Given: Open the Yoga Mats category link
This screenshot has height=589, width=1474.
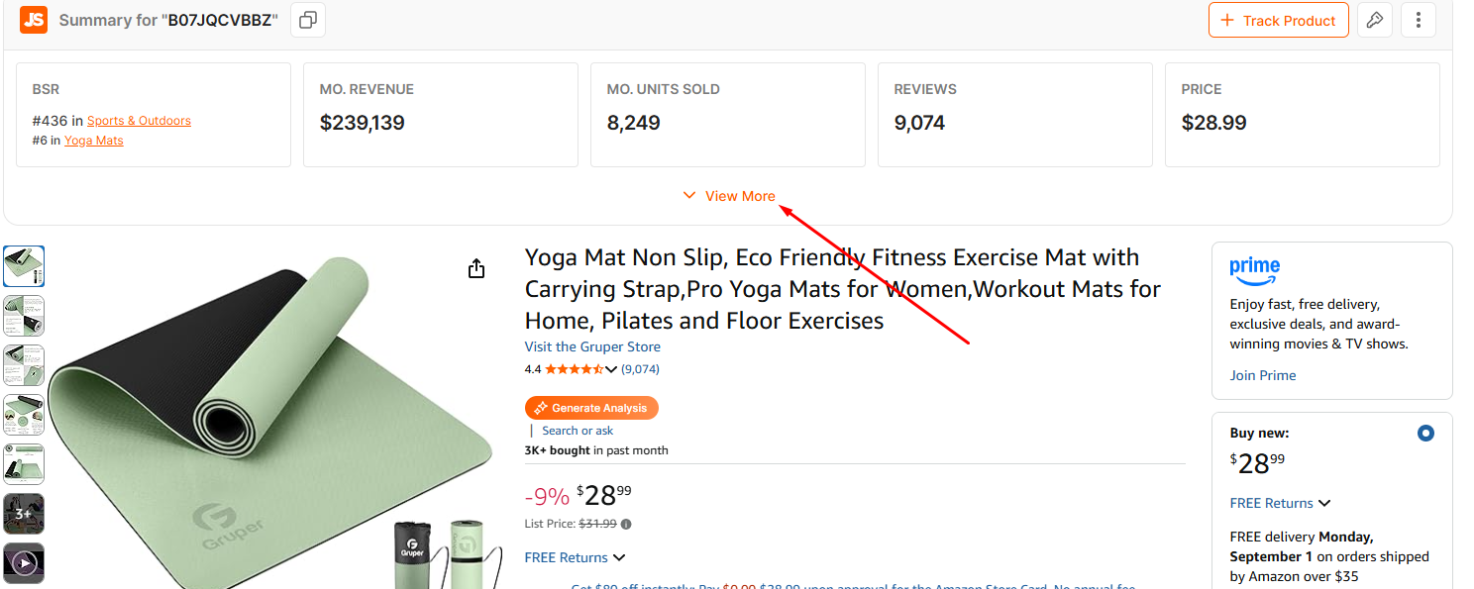Looking at the screenshot, I should pos(94,141).
